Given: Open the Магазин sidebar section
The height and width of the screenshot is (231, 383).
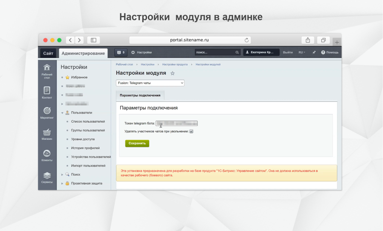Looking at the screenshot, I should 47,134.
